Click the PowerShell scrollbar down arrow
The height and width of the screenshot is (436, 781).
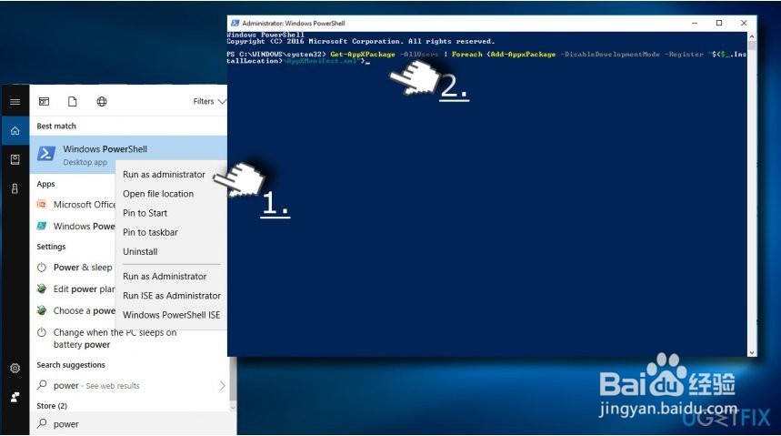[x=752, y=352]
